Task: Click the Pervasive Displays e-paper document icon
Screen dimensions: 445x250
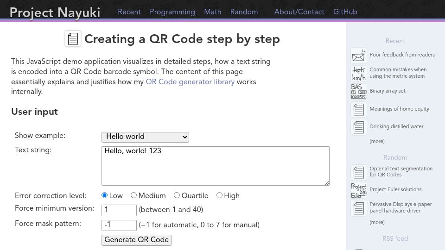Action: click(359, 208)
